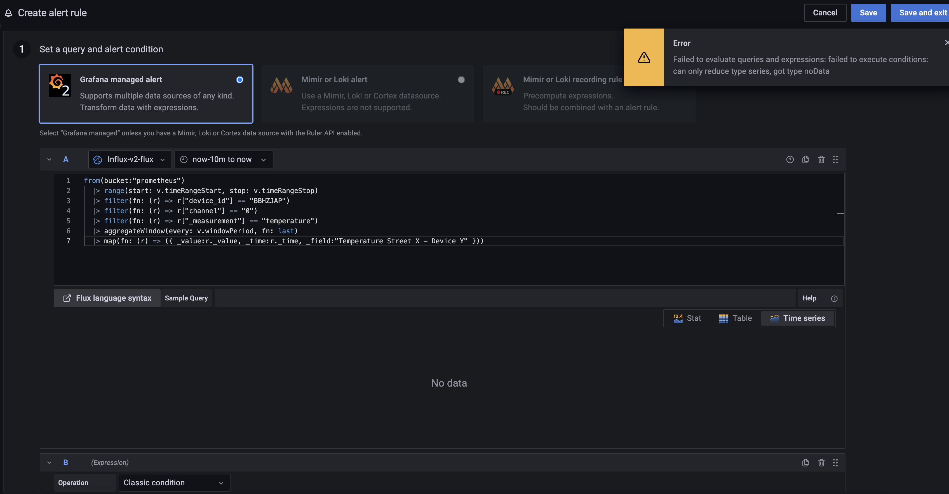The height and width of the screenshot is (494, 949).
Task: Switch visualization to Table view
Action: click(735, 318)
